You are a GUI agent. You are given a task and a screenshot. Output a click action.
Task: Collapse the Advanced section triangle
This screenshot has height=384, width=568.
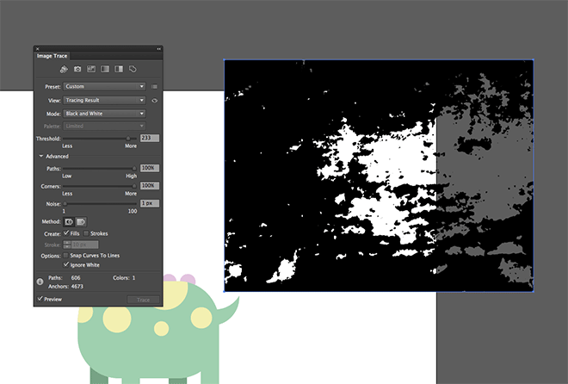41,156
